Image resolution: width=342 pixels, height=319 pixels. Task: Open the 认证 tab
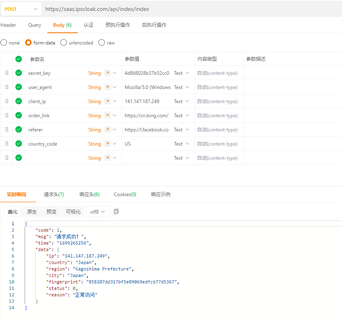89,25
